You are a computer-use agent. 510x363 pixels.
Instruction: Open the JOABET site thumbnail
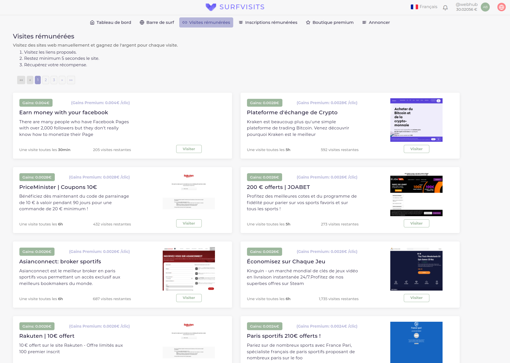click(x=416, y=194)
